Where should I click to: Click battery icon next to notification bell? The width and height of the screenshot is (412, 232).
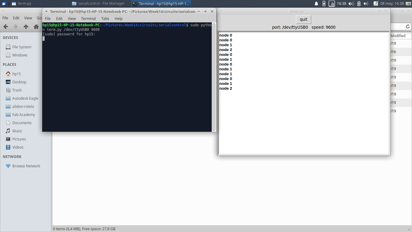324,4
